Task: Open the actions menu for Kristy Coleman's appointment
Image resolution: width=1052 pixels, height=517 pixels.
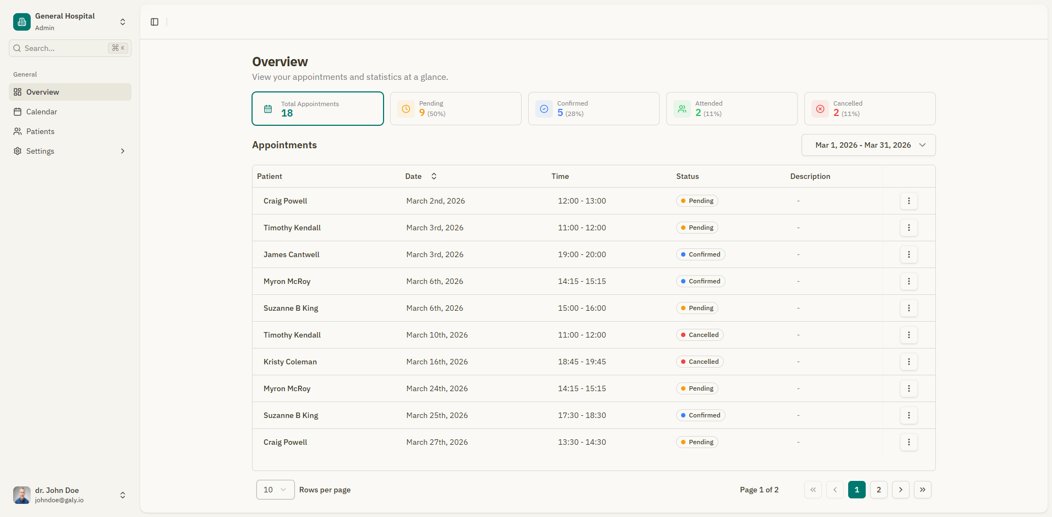Action: click(909, 362)
